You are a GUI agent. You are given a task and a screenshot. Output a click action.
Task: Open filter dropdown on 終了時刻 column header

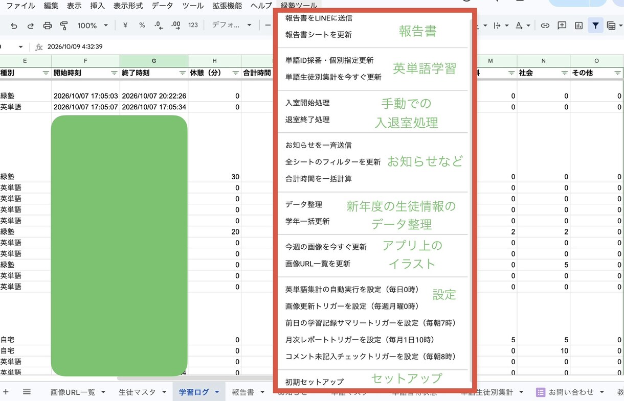coord(183,73)
